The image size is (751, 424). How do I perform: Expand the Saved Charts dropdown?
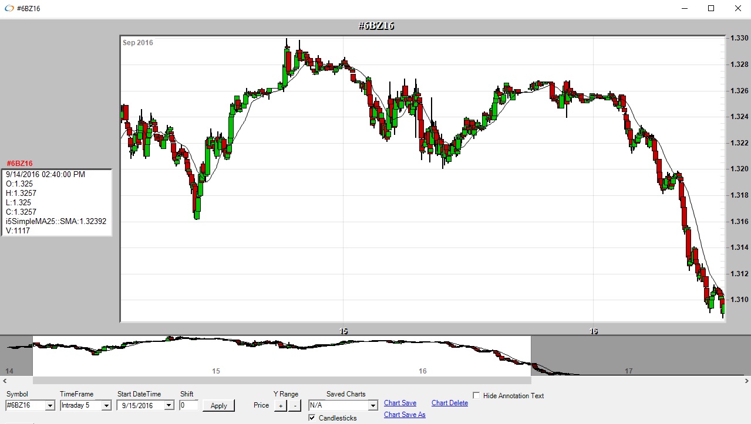click(372, 406)
